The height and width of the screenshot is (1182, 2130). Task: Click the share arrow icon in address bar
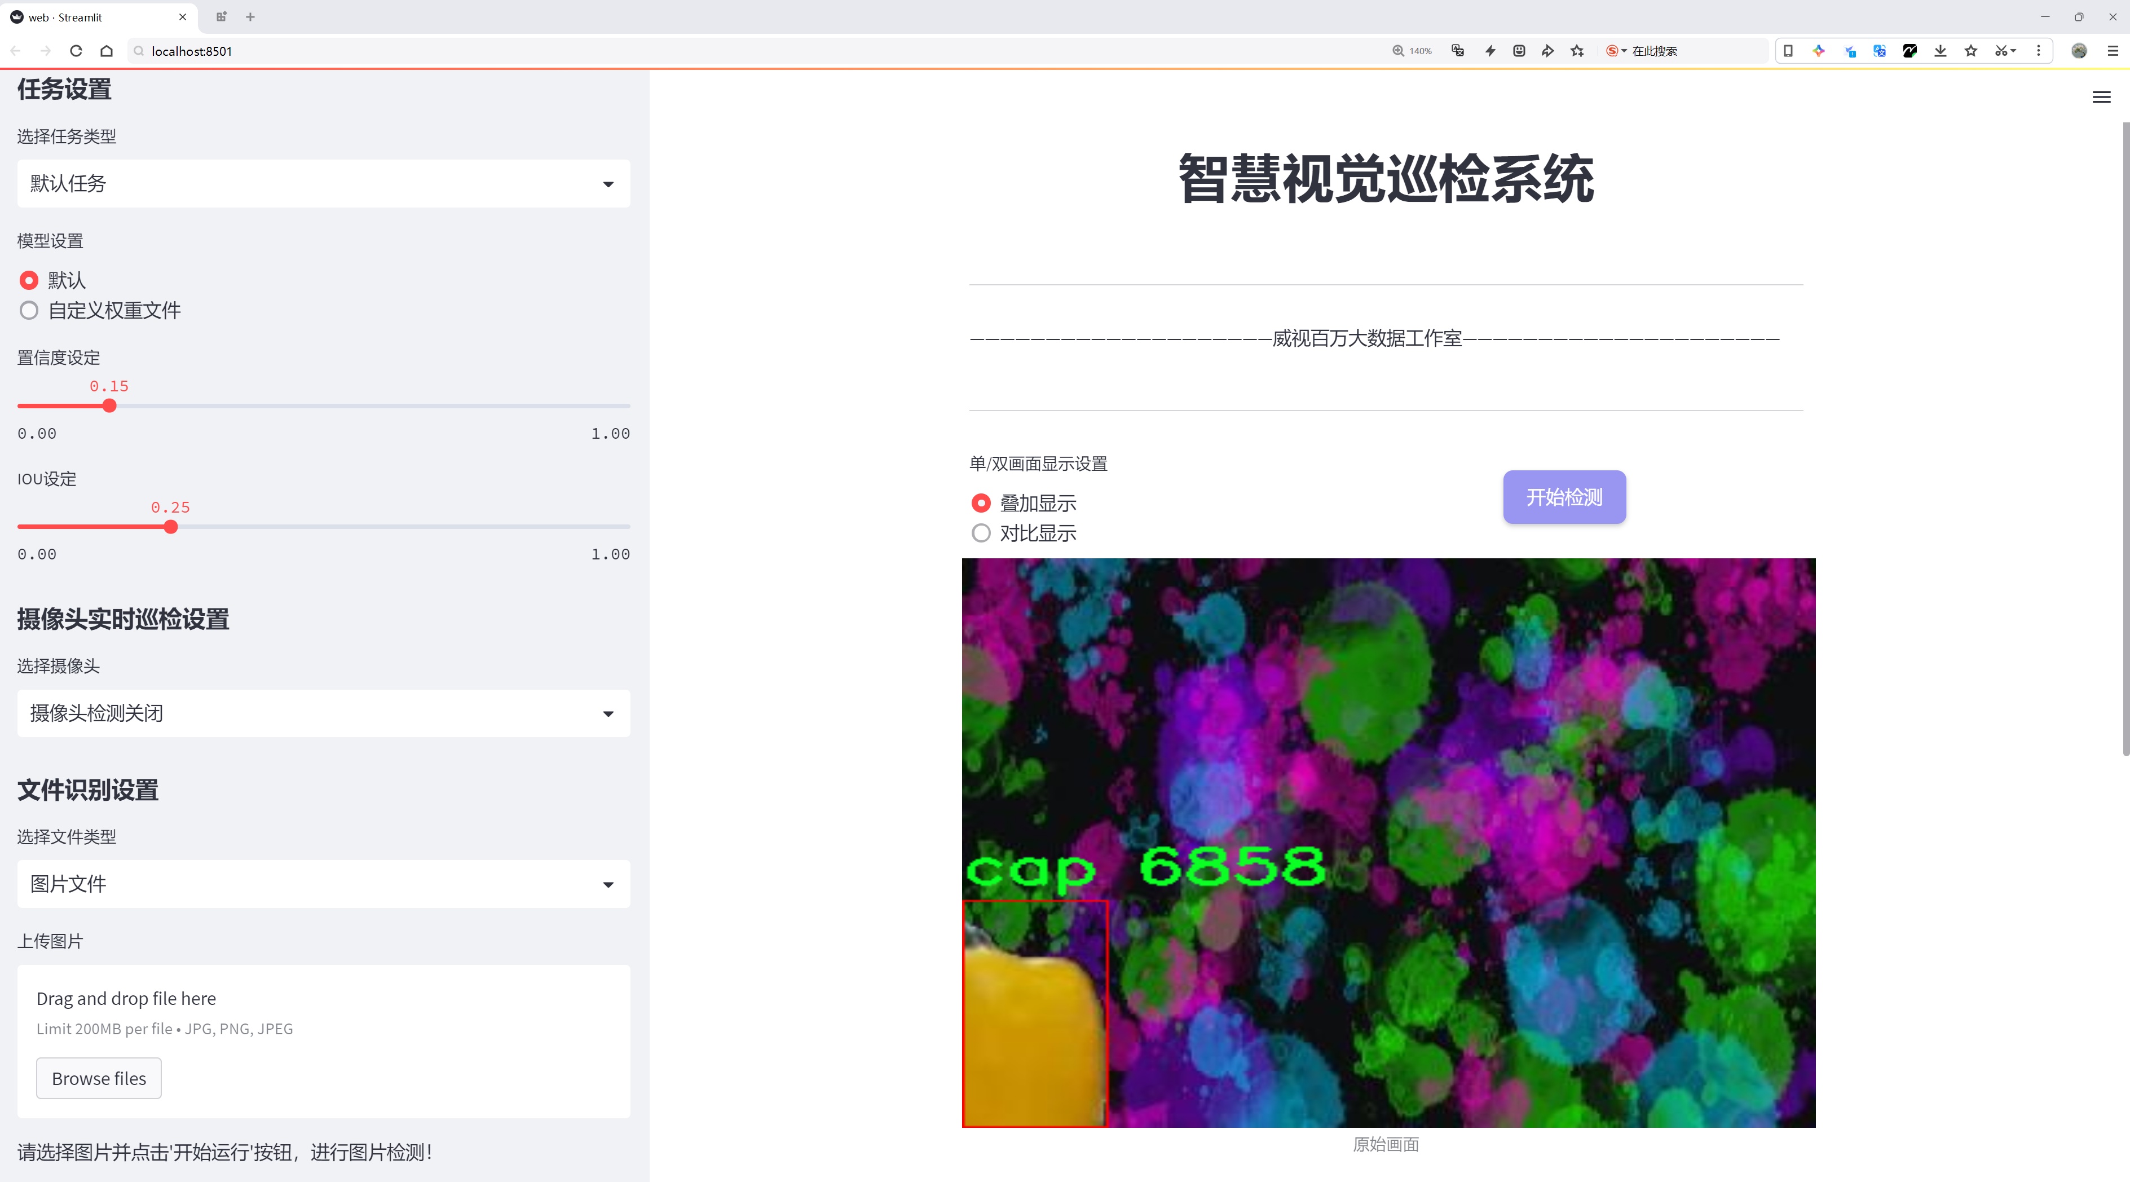pyautogui.click(x=1547, y=50)
